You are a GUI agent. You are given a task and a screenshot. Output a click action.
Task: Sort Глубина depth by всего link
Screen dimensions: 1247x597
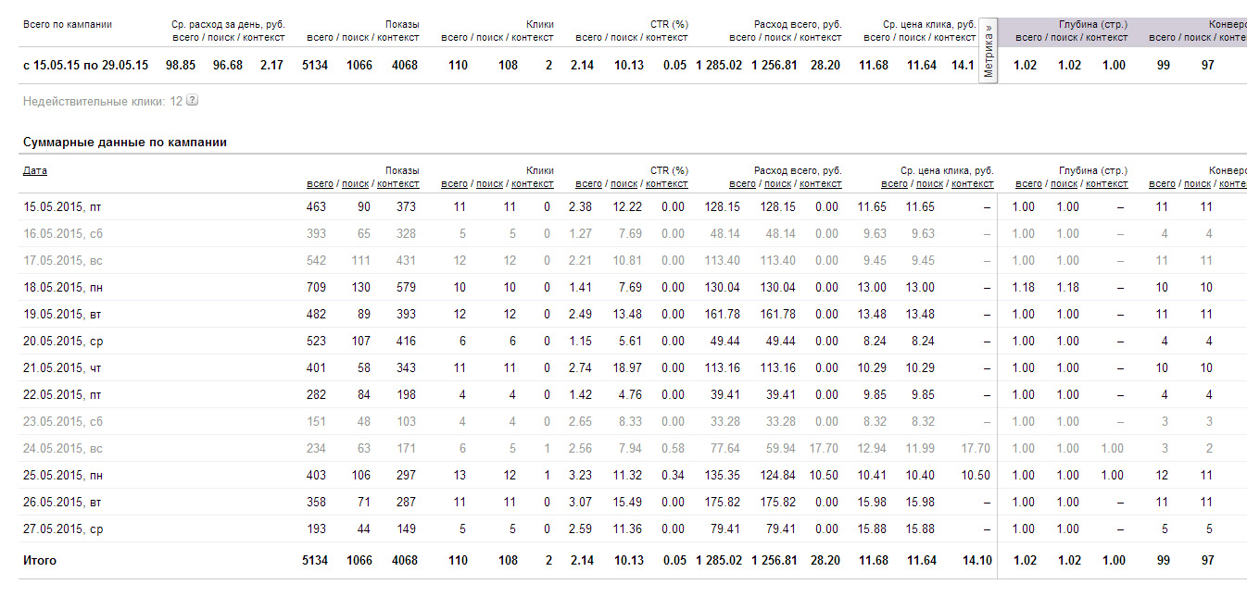click(1029, 183)
